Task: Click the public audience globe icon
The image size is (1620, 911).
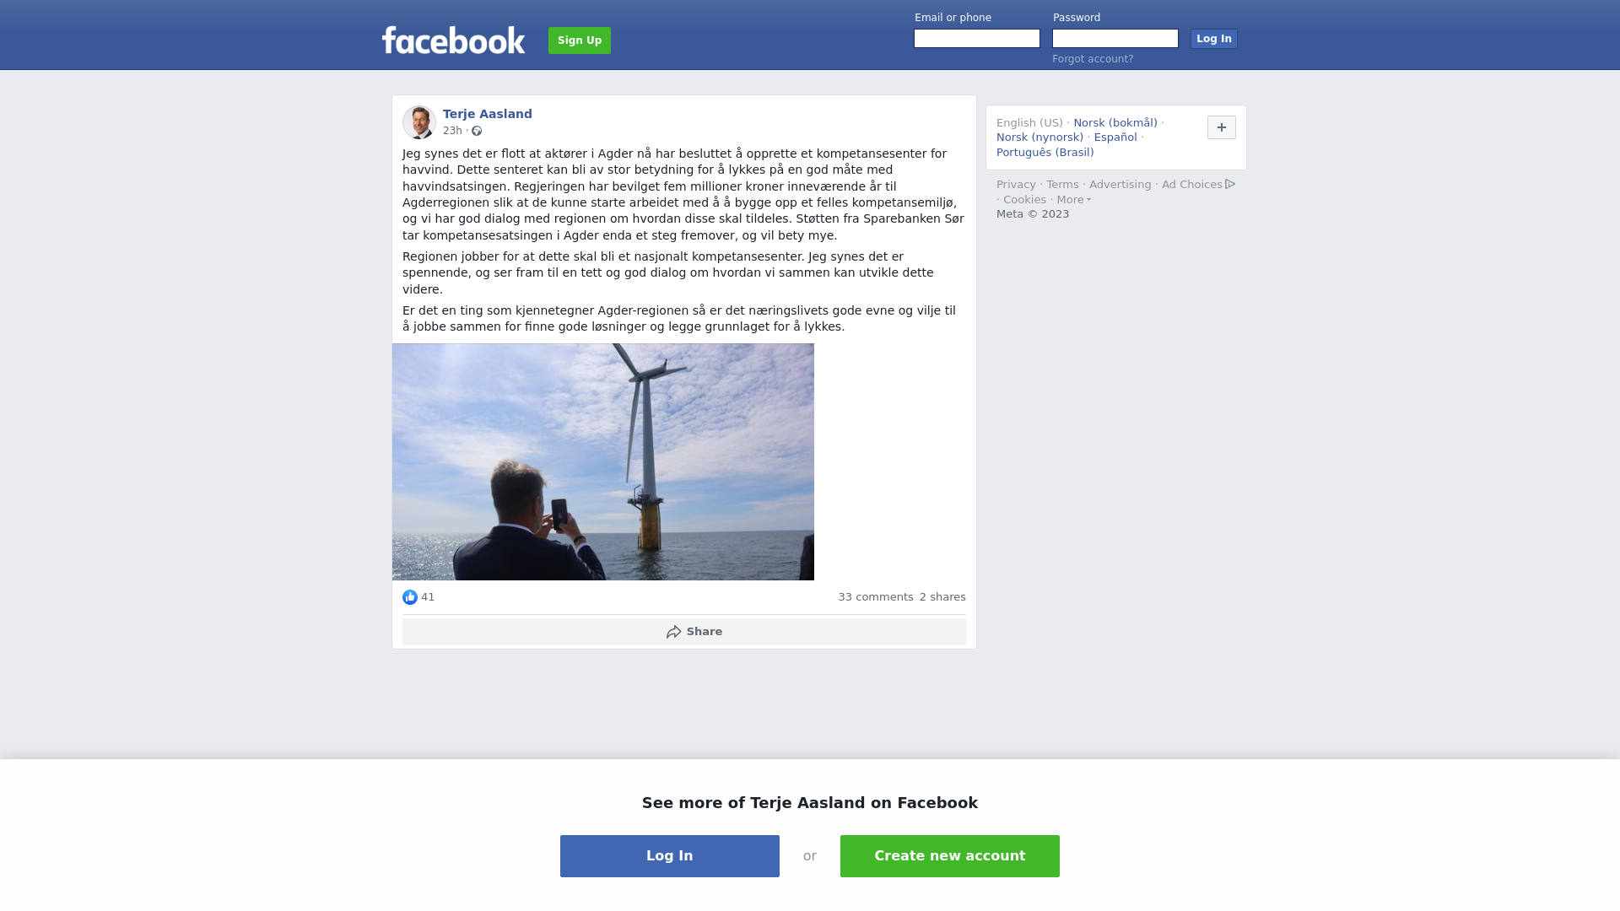Action: click(x=477, y=131)
